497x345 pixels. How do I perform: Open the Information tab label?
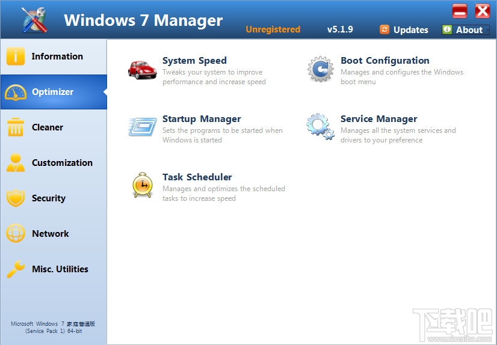[x=57, y=56]
